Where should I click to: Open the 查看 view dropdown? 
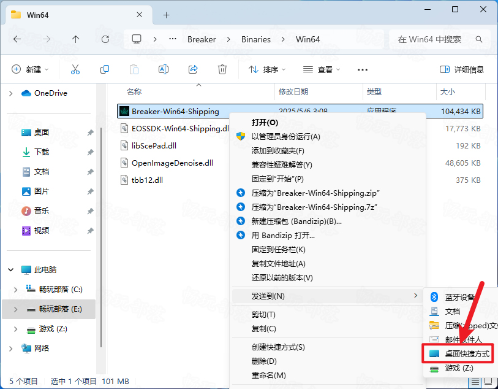click(321, 69)
